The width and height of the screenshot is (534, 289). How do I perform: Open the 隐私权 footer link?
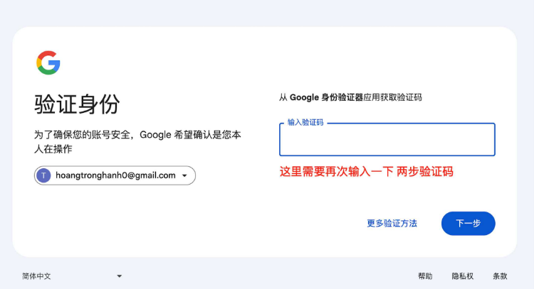pos(462,276)
